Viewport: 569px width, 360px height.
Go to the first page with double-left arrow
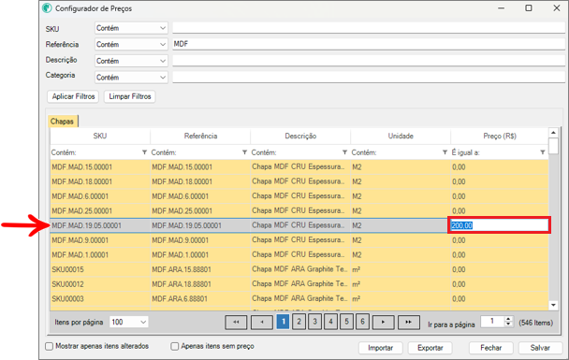(x=236, y=322)
